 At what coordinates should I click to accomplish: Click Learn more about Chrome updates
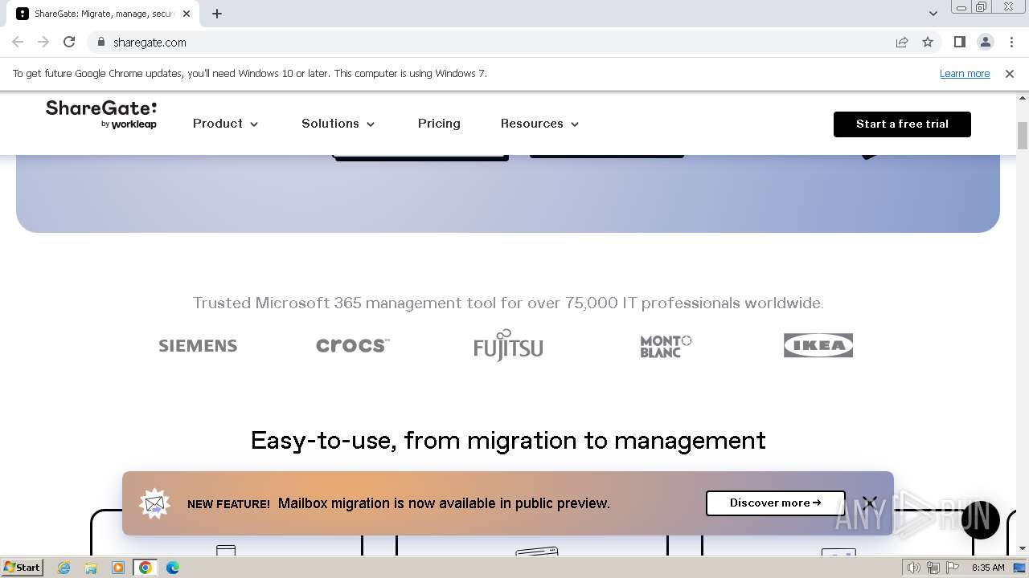[965, 74]
